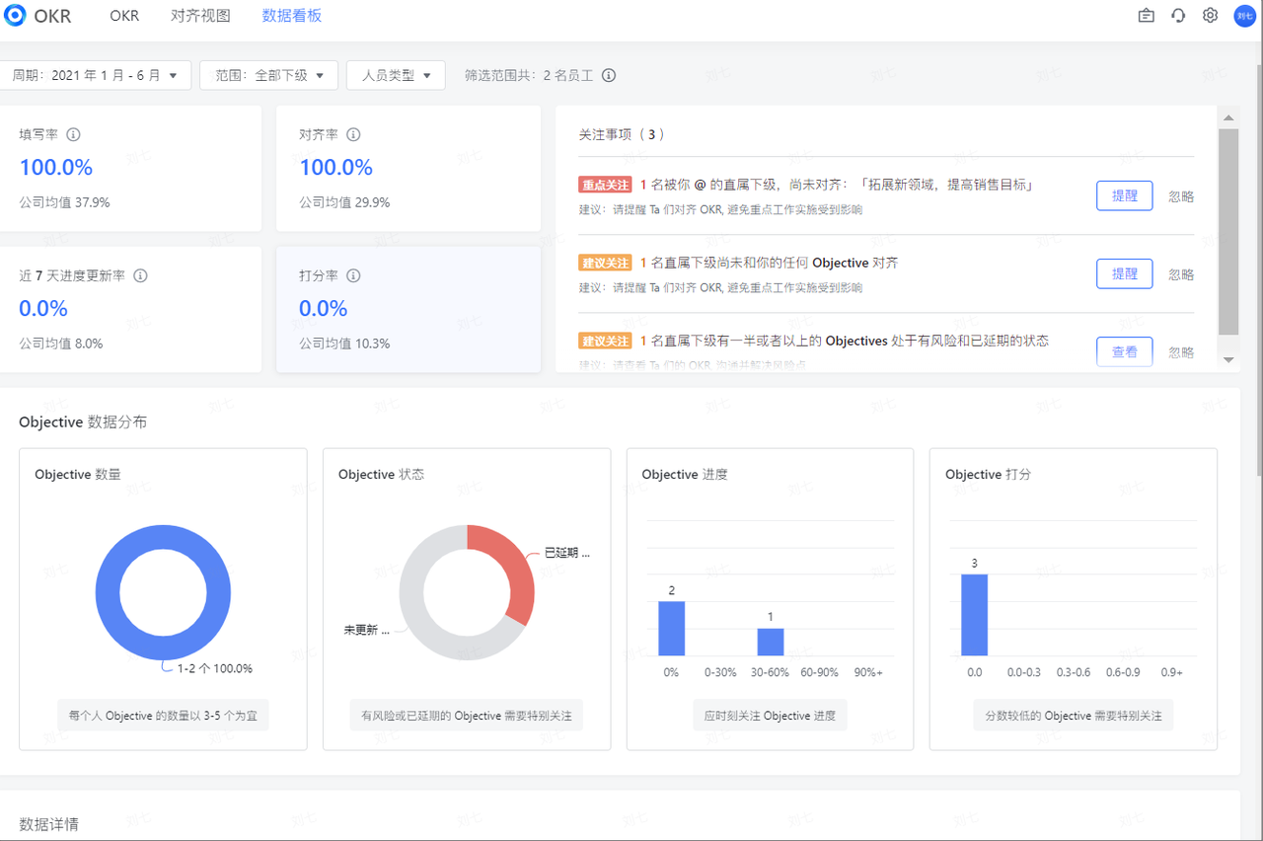
Task: Show info for 筛选范围共 2 名员工
Action: (610, 75)
